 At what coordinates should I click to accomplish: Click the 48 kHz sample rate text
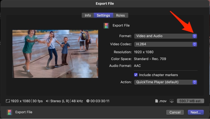77,101
